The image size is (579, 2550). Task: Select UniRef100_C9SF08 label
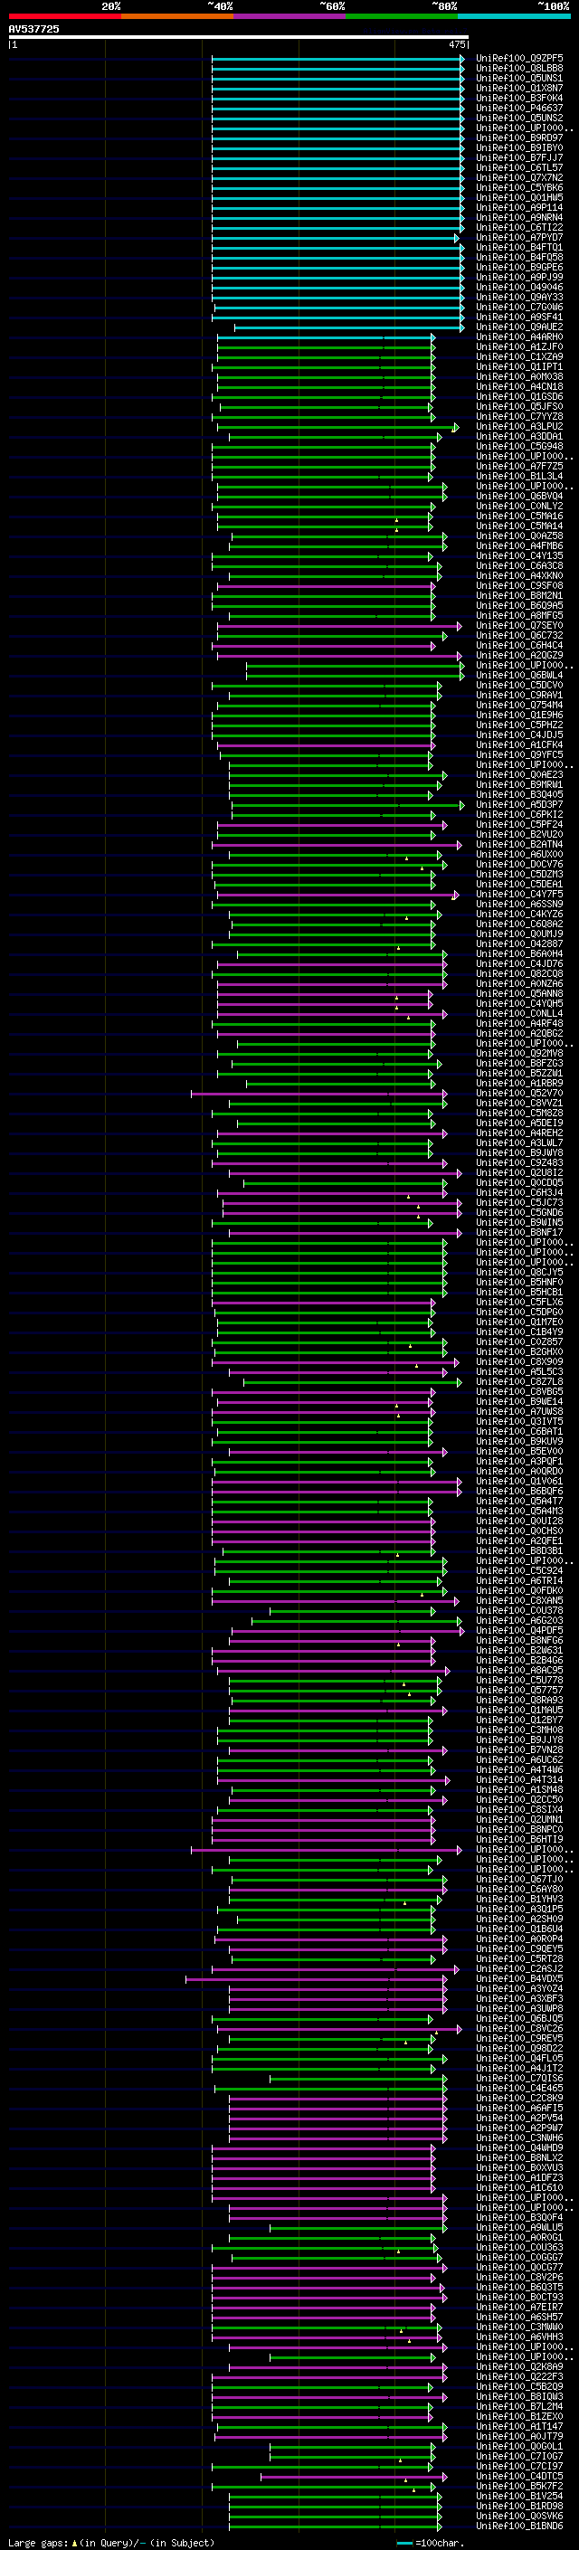coord(519,586)
